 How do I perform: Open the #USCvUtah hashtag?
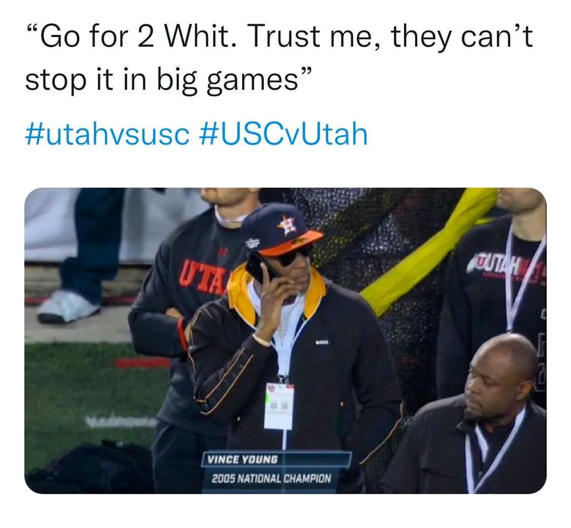(x=284, y=134)
